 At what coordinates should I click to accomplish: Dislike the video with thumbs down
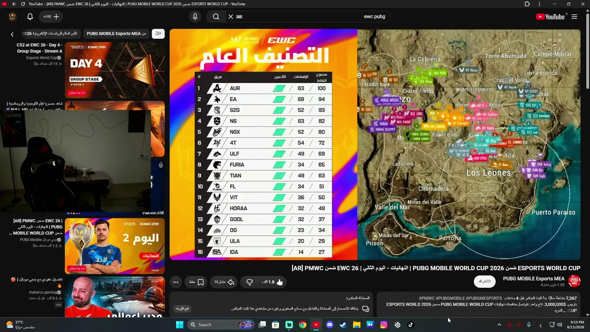249,282
